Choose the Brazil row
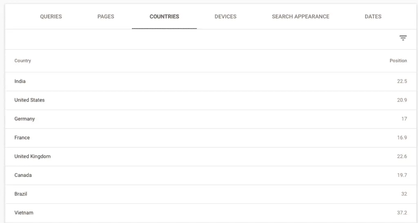Image resolution: width=418 pixels, height=223 pixels. tap(21, 194)
